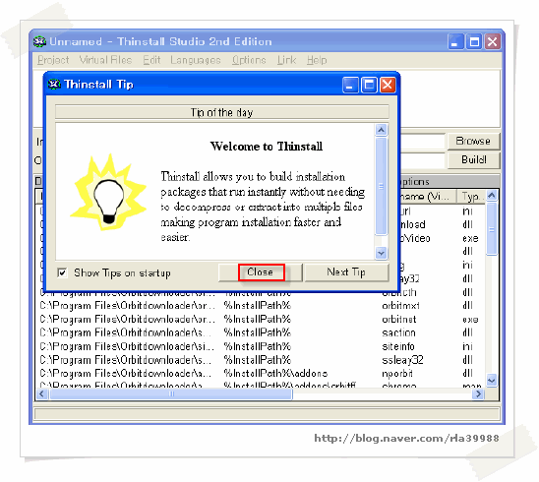Image resolution: width=539 pixels, height=482 pixels.
Task: Open the Languages menu
Action: tap(196, 60)
